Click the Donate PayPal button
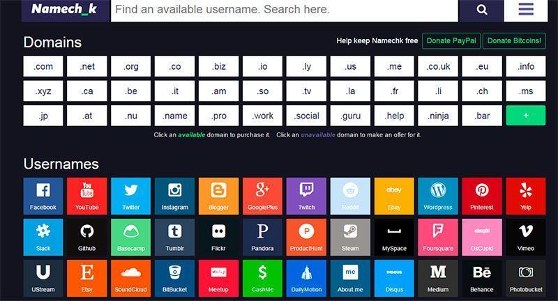Screen dimensions: 558x301 click(x=451, y=41)
